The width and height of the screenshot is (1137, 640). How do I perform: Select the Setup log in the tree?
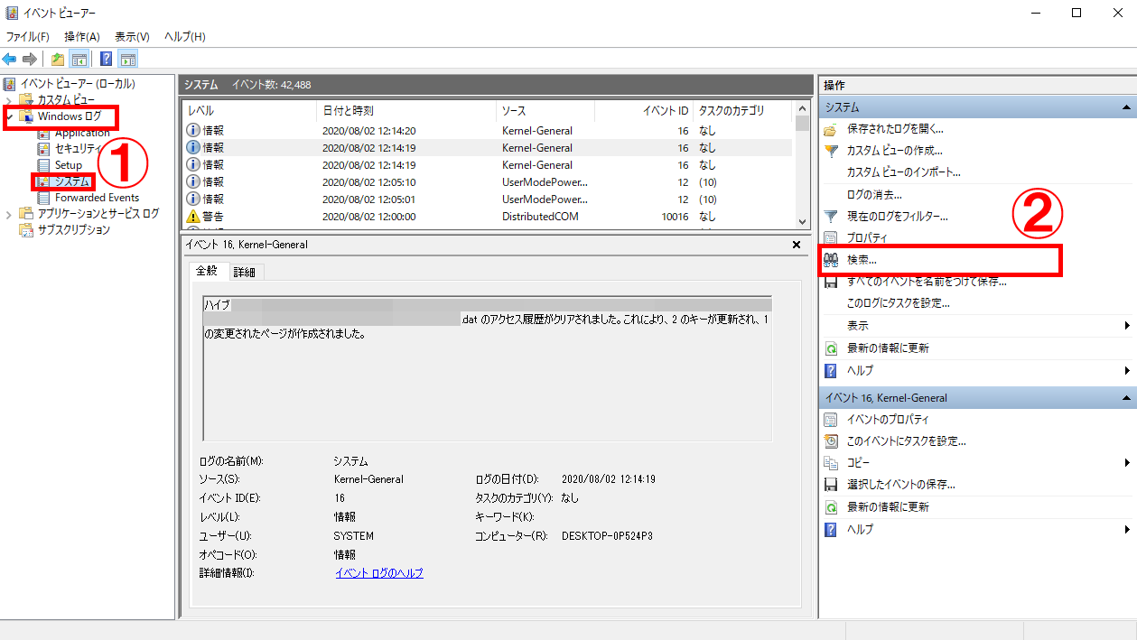[68, 165]
